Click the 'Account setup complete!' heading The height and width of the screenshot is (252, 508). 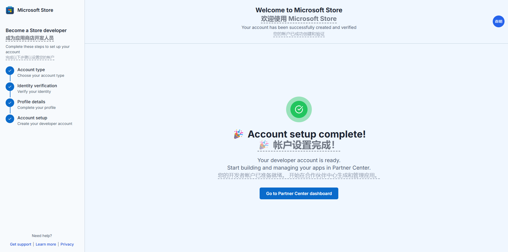coord(306,134)
